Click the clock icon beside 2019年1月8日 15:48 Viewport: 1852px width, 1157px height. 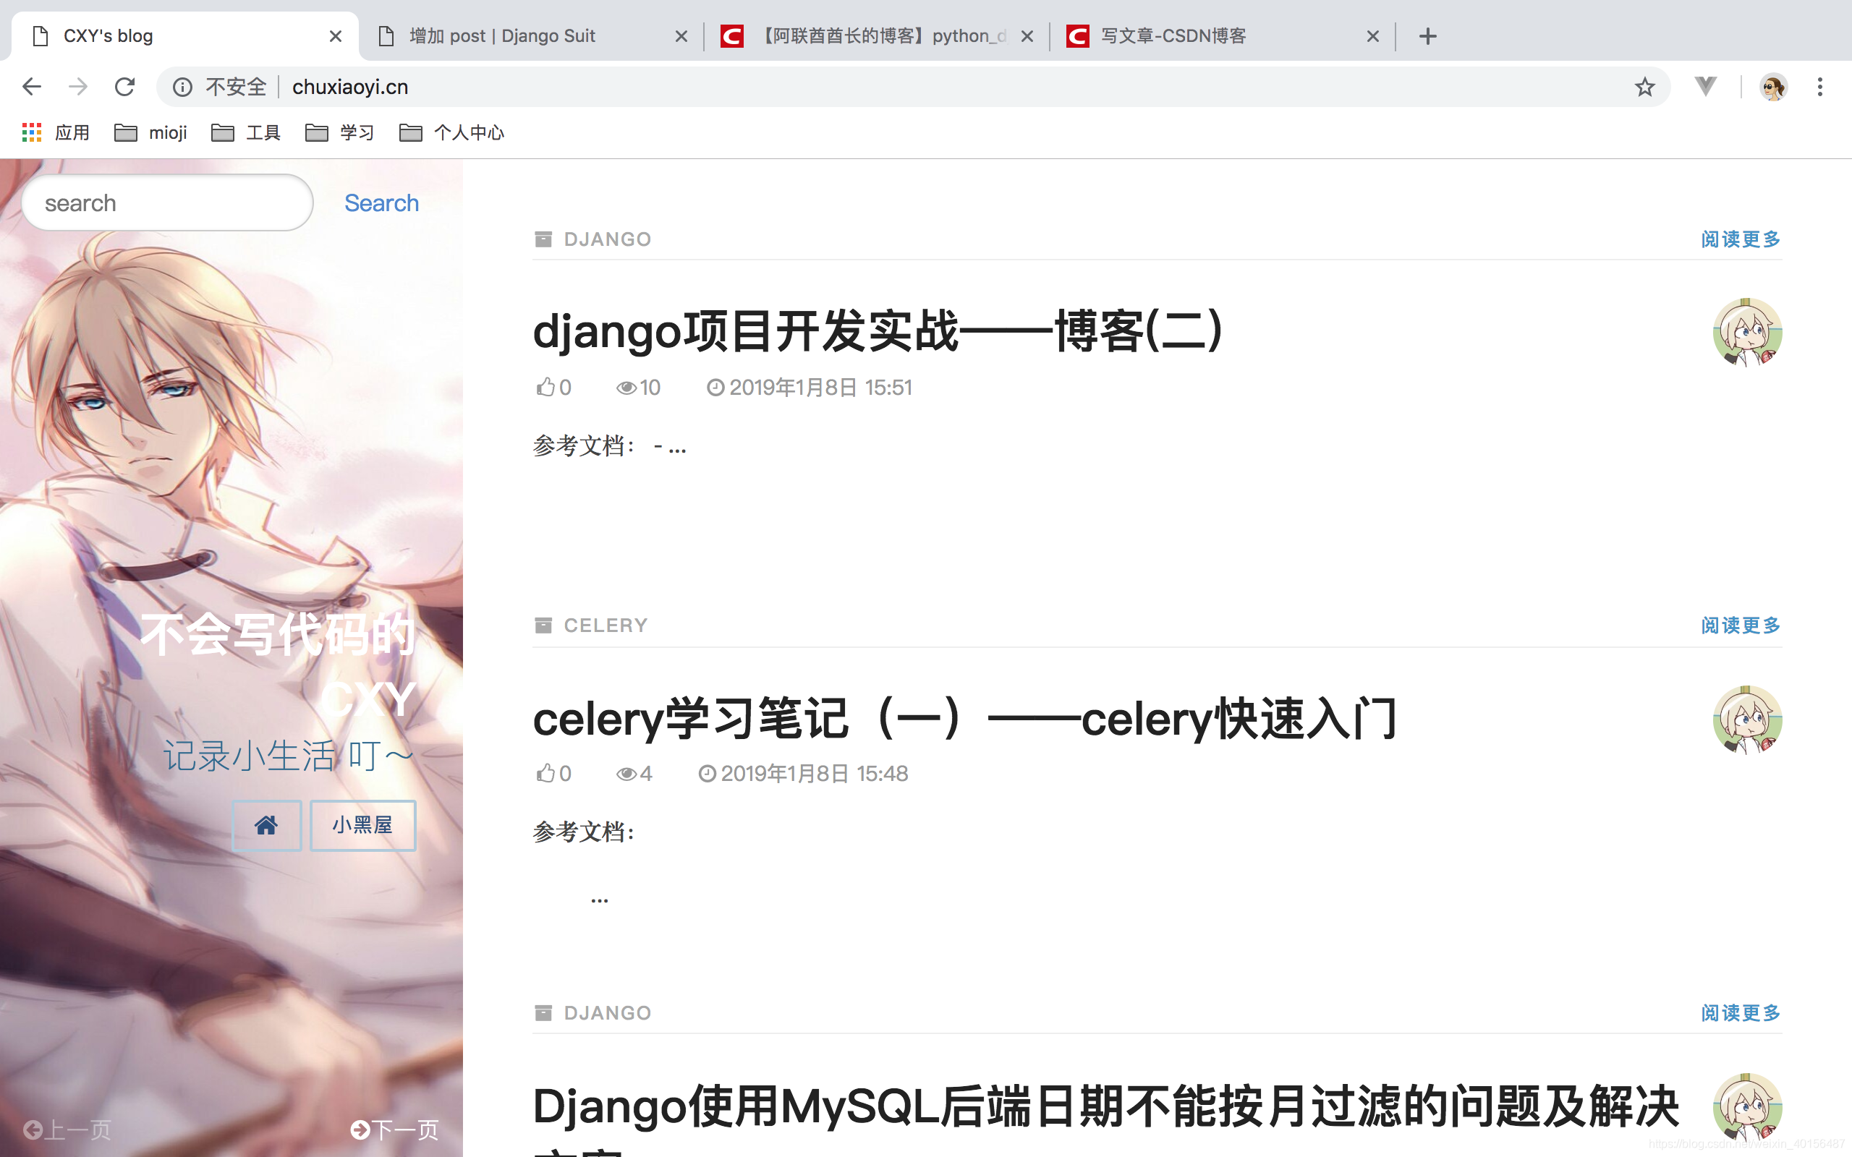[707, 774]
